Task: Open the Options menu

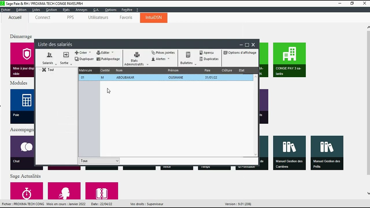Action: pyautogui.click(x=111, y=10)
